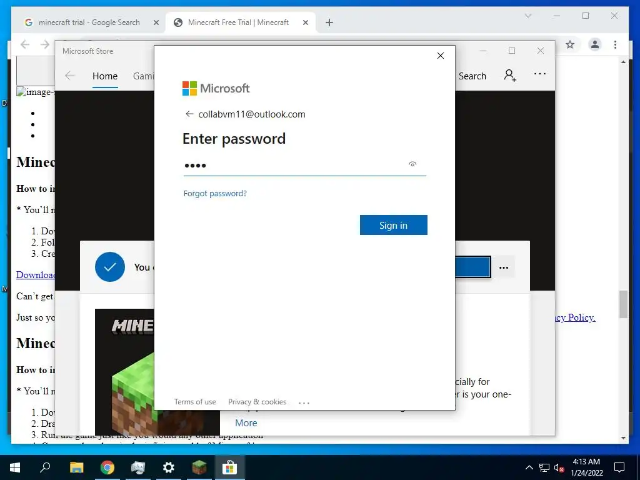Viewport: 640px width, 480px height.
Task: Expand description with More link
Action: pyautogui.click(x=246, y=423)
